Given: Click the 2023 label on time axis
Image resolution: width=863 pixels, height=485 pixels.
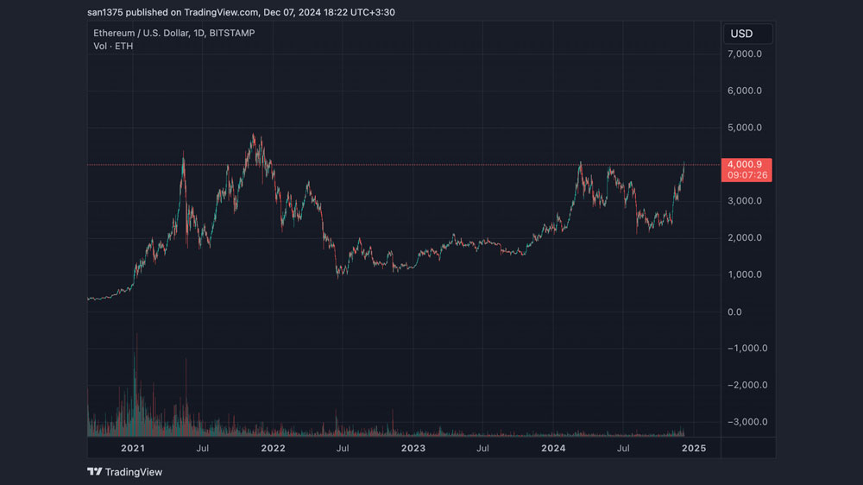Looking at the screenshot, I should pyautogui.click(x=413, y=448).
